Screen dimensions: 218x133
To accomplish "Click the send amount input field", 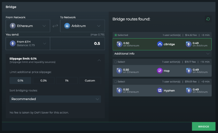I will tap(77, 43).
